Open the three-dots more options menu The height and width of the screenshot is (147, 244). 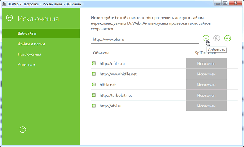click(228, 38)
